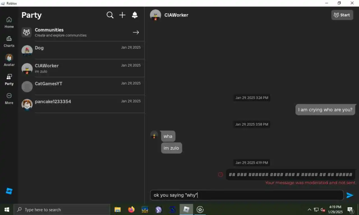Click sender avatar beside "wha" message
The height and width of the screenshot is (215, 359).
click(154, 135)
